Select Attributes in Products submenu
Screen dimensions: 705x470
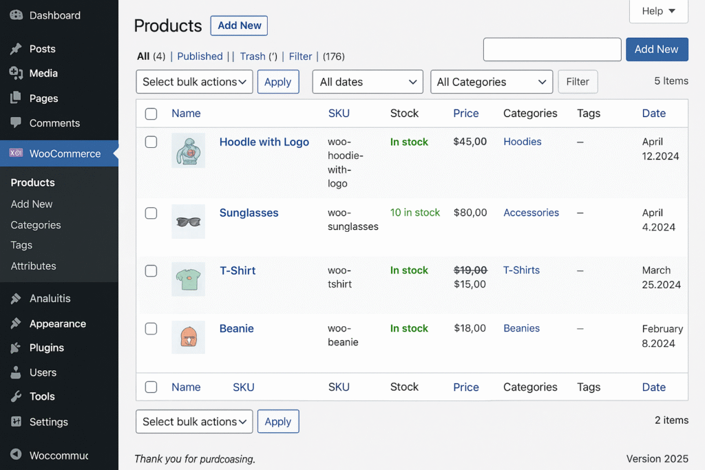(33, 266)
